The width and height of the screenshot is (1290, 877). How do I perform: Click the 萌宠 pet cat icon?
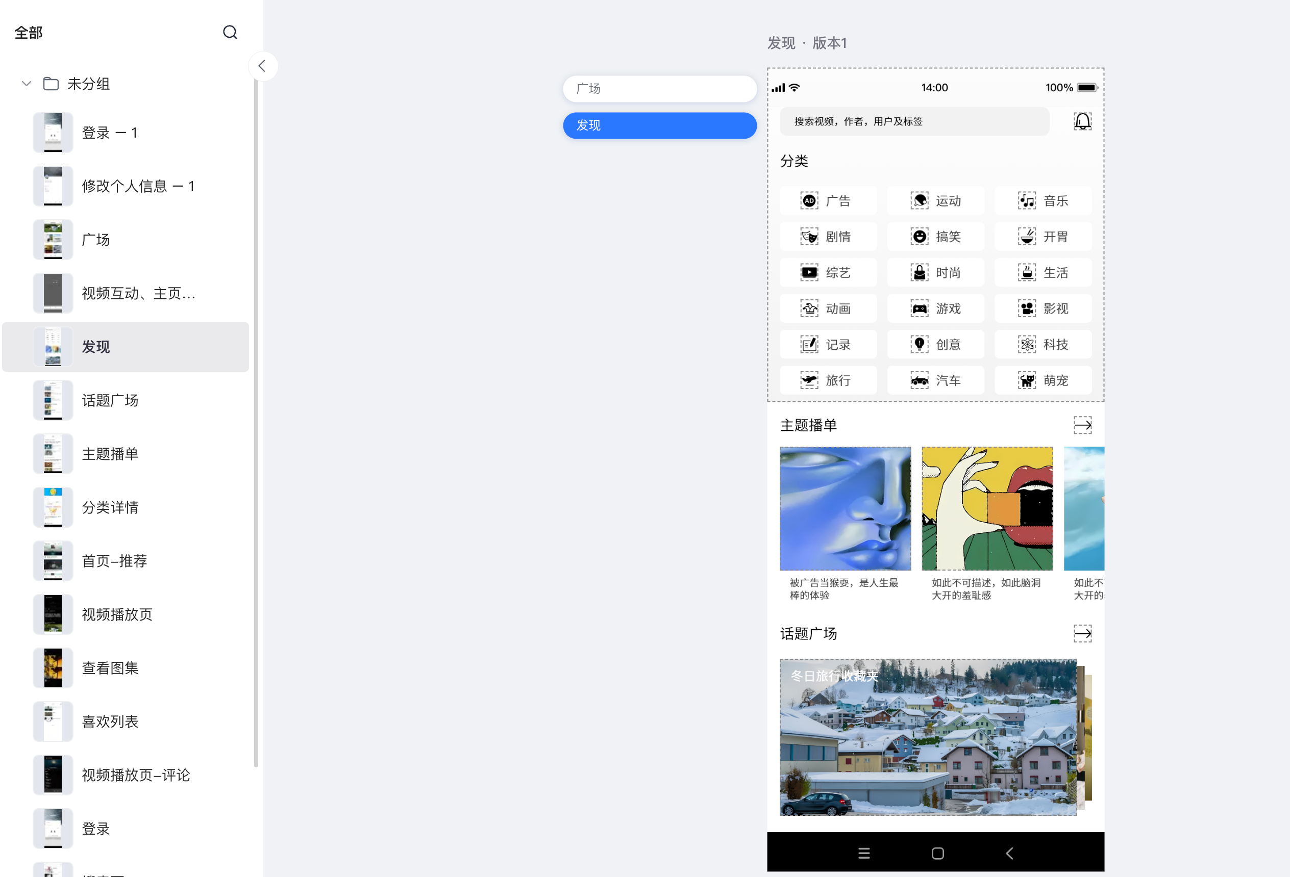click(1026, 380)
